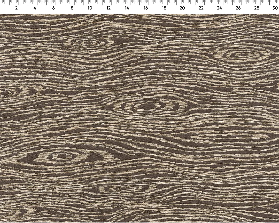Click the ruler label "12"
The image size is (279, 223).
[x=108, y=8]
